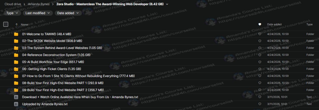Screen dimensions: 319x110
Task: Click folder icon beside 05-AI Build Workflow Your Edge
Action: [x=16, y=62]
